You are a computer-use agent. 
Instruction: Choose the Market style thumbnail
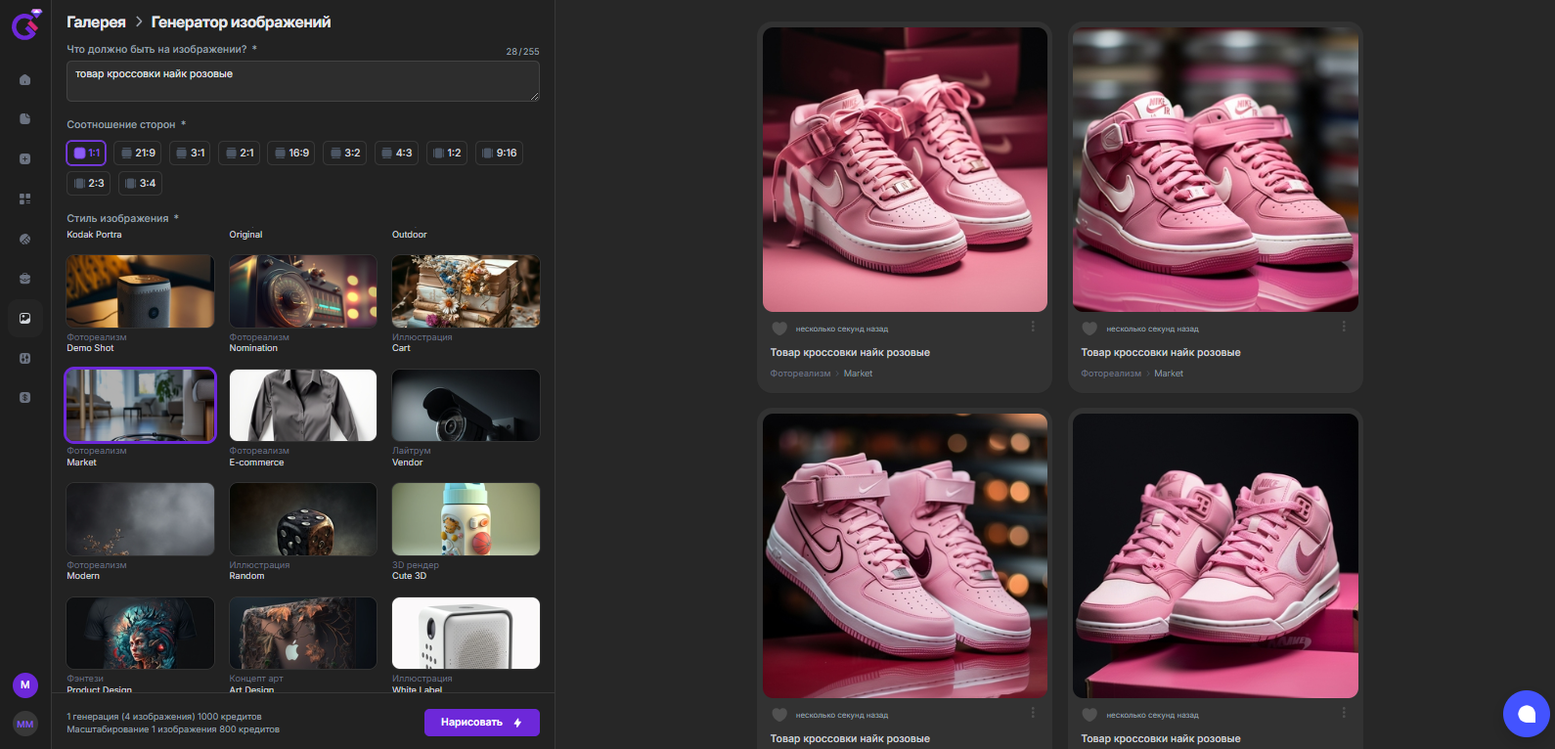tap(140, 406)
